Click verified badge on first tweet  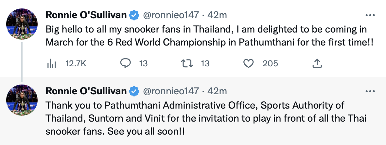tap(134, 15)
